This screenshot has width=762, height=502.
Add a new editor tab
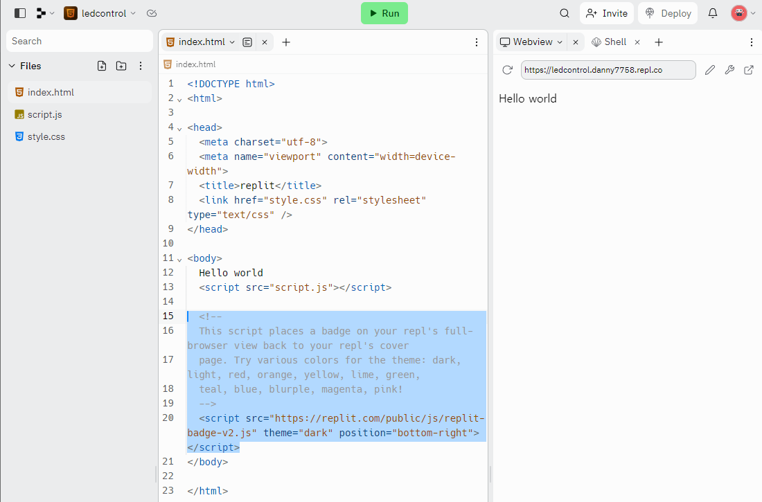[x=286, y=42]
